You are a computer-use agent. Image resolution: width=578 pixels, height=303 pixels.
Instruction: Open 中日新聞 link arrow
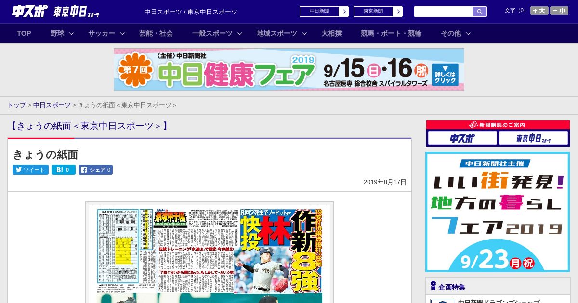pyautogui.click(x=343, y=12)
